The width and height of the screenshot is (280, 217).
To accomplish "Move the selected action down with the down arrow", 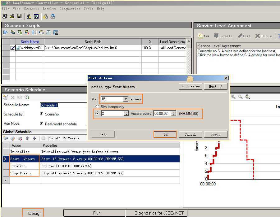I will 34,138.
